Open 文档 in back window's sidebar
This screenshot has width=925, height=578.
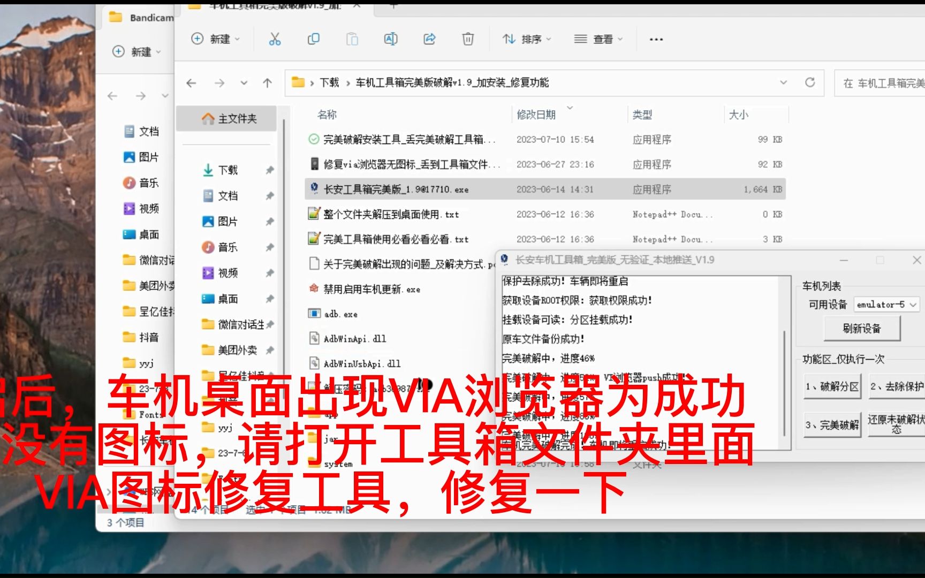(142, 132)
